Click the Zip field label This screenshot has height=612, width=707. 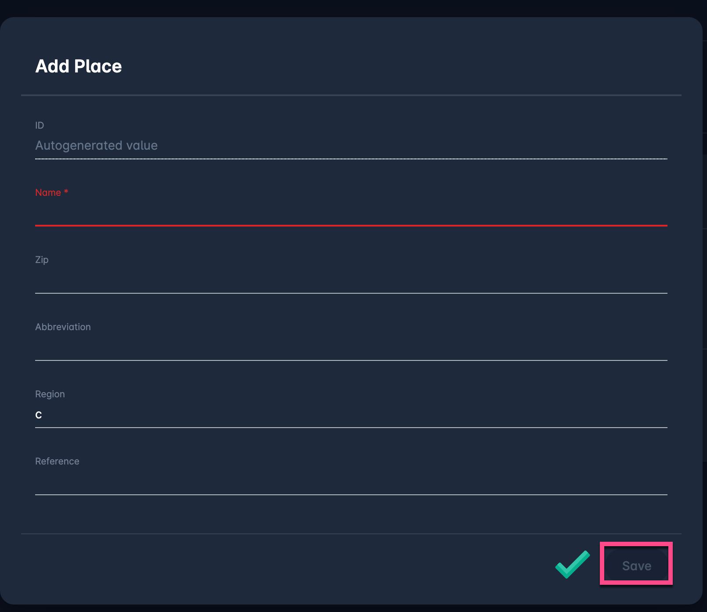[x=42, y=260]
